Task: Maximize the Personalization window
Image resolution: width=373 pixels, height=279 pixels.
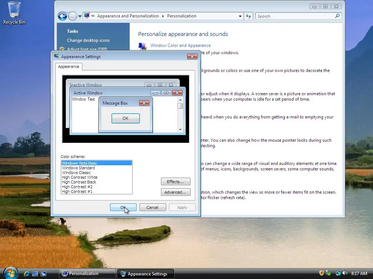Action: tap(325, 7)
